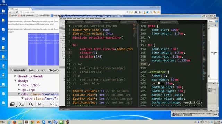
Task: Expand the head element in DevTools
Action: click(15, 76)
